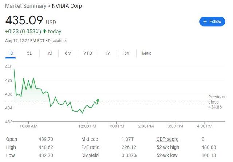Click the green current price dot
This screenshot has width=233, height=162.
98,100
